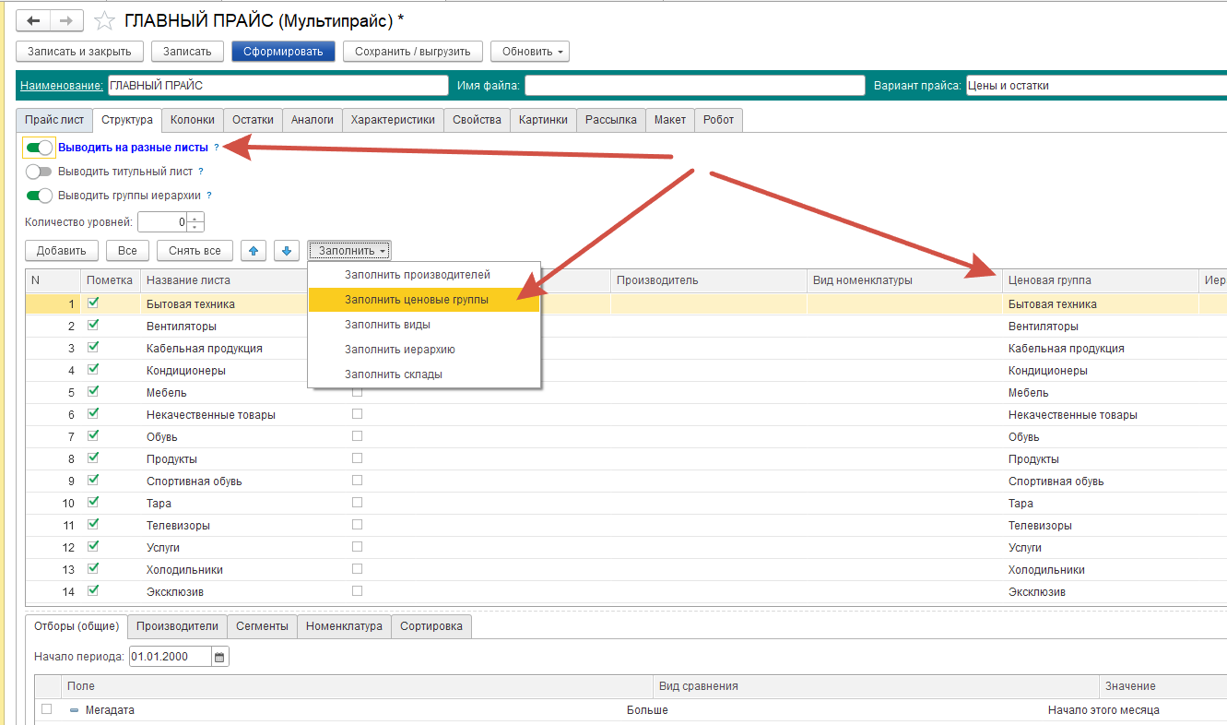Click the Начало периода date field
Viewport: 1227px width, 725px height.
(x=171, y=657)
